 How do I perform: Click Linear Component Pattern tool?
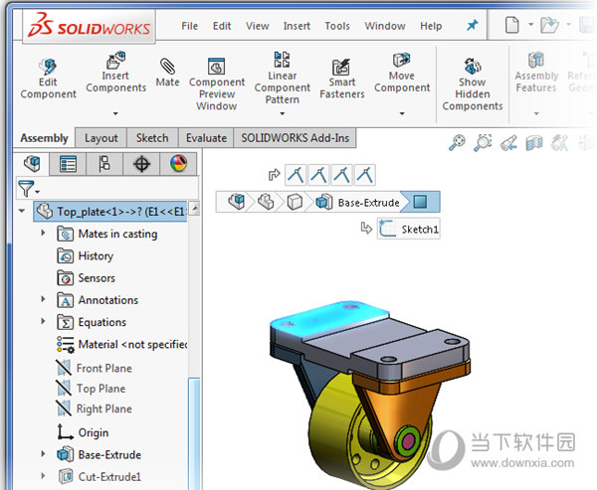[283, 78]
